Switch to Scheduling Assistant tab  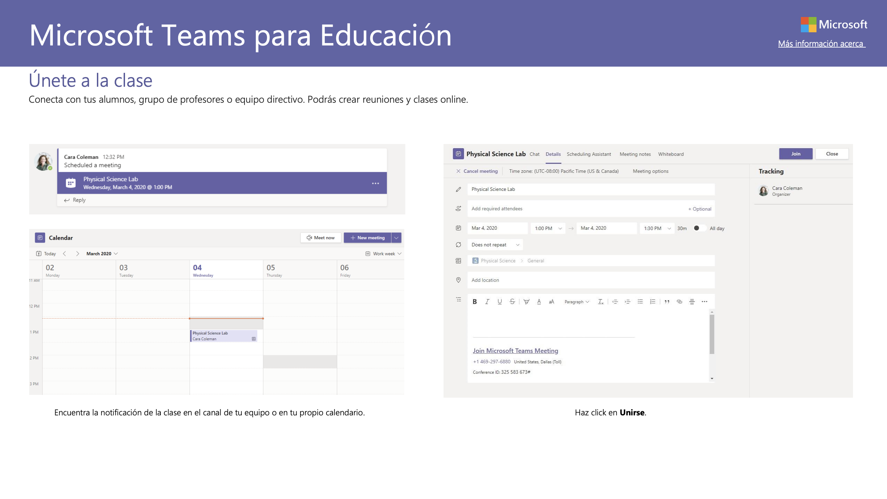pyautogui.click(x=589, y=154)
